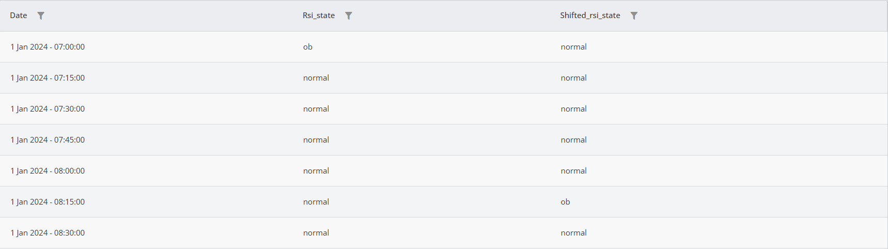Viewport: 888px width, 249px height.
Task: Select the Rsi_state 'normal' cell at 07:45:00
Action: [316, 140]
